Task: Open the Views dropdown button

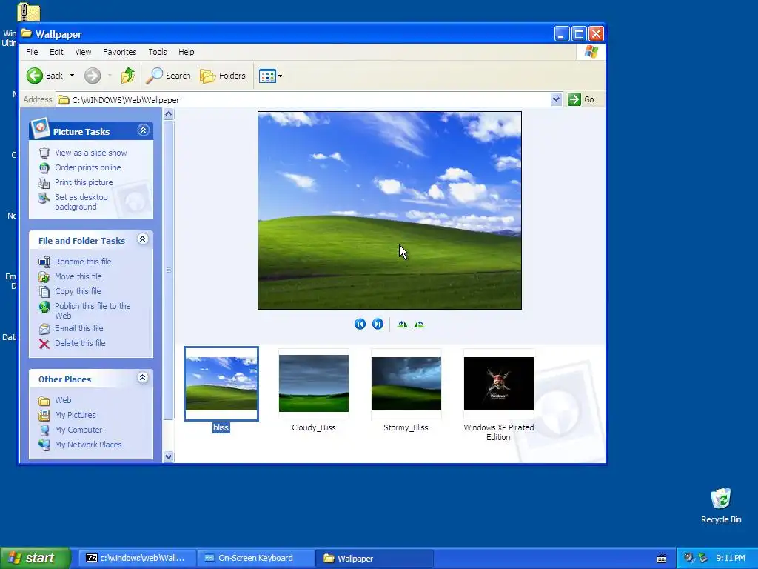Action: tap(270, 76)
